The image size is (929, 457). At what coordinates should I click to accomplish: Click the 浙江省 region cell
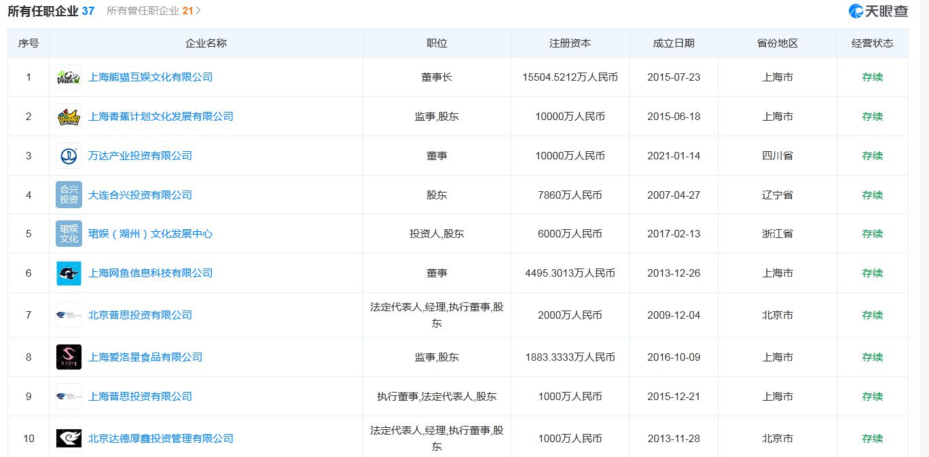click(x=778, y=234)
